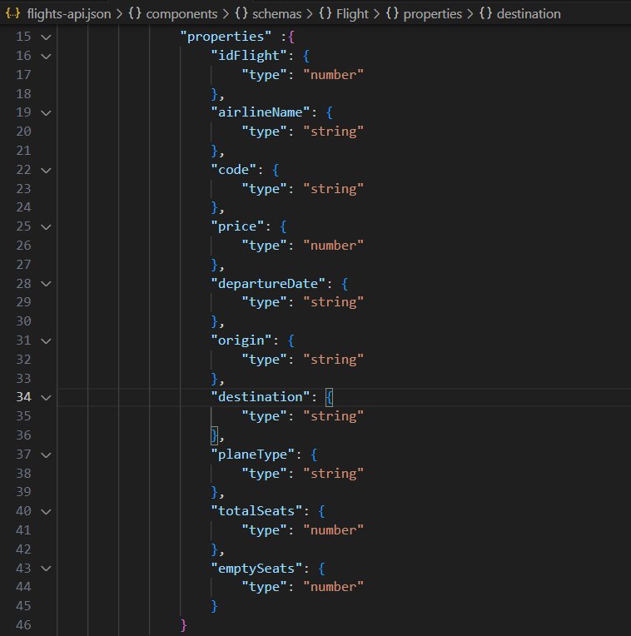Place cursor on "airlineName" key
The image size is (631, 636).
(x=261, y=112)
